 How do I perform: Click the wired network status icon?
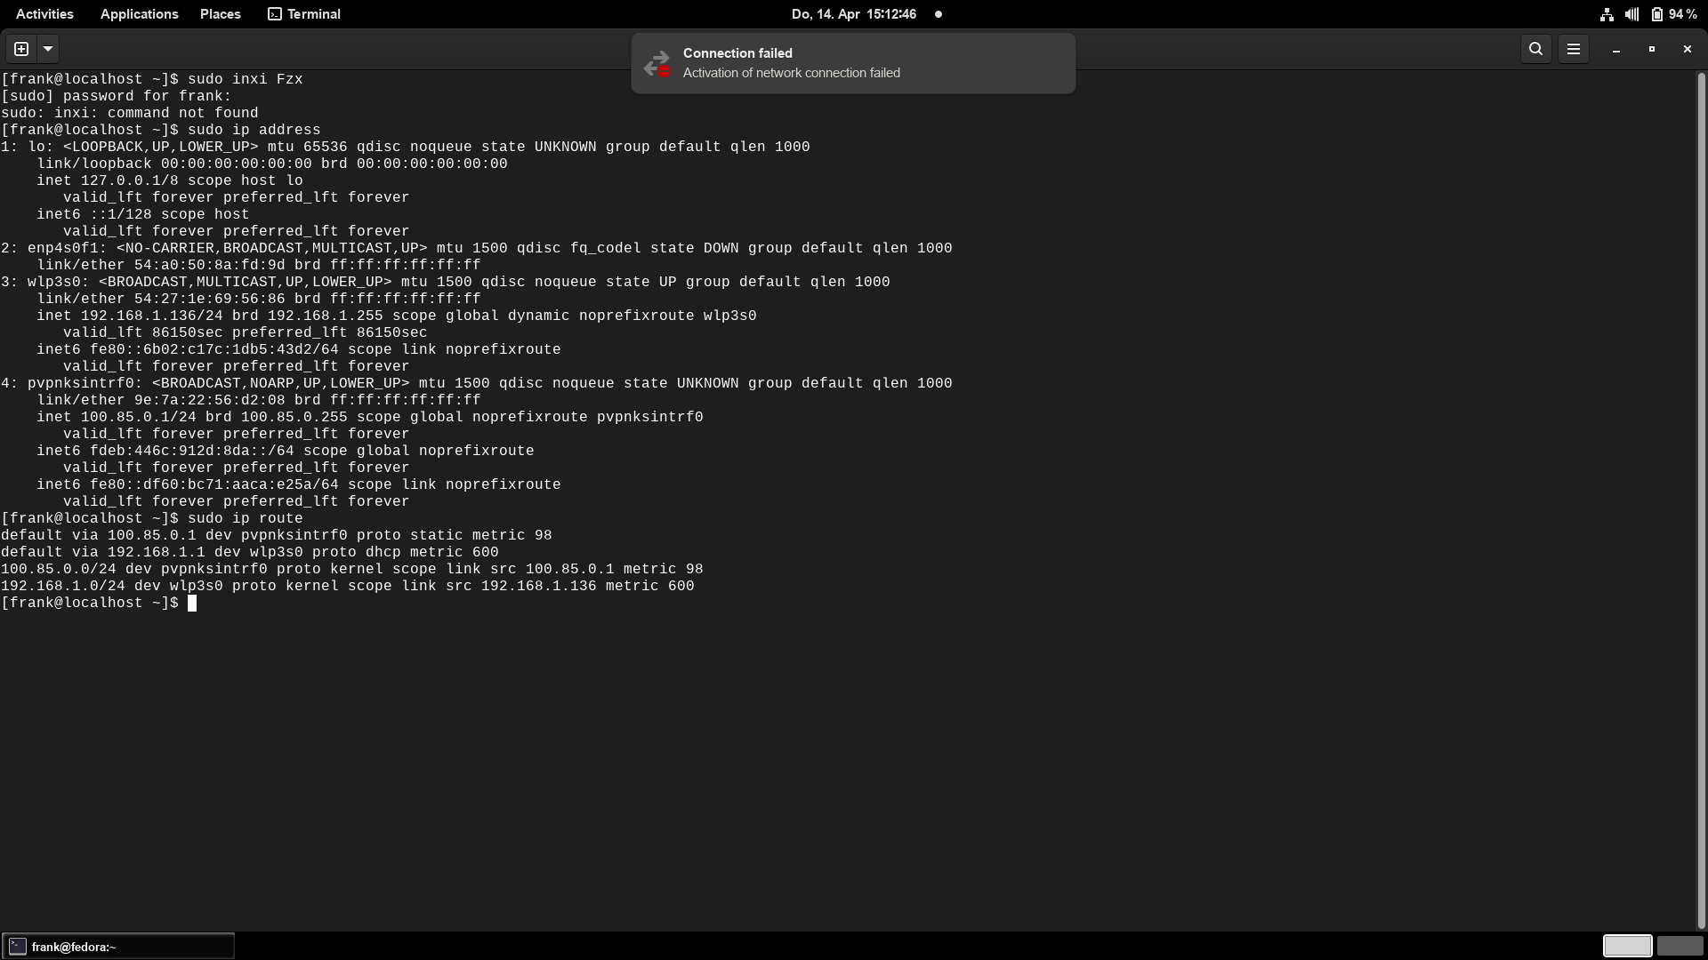1607,14
